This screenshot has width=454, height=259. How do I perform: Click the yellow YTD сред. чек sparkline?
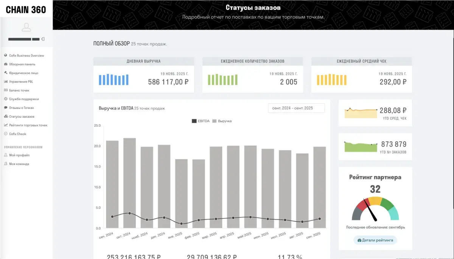point(361,112)
